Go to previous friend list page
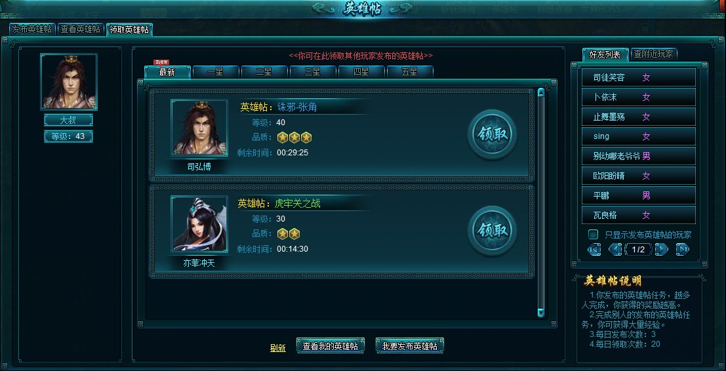The width and height of the screenshot is (726, 371). [x=615, y=249]
